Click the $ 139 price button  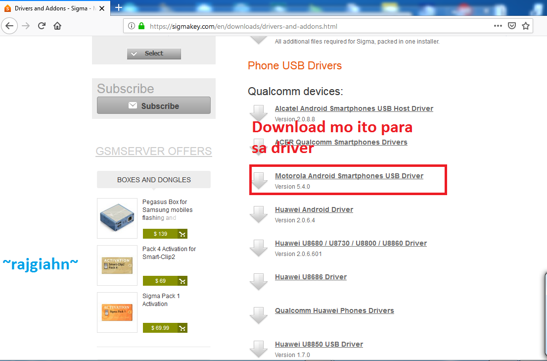[160, 234]
